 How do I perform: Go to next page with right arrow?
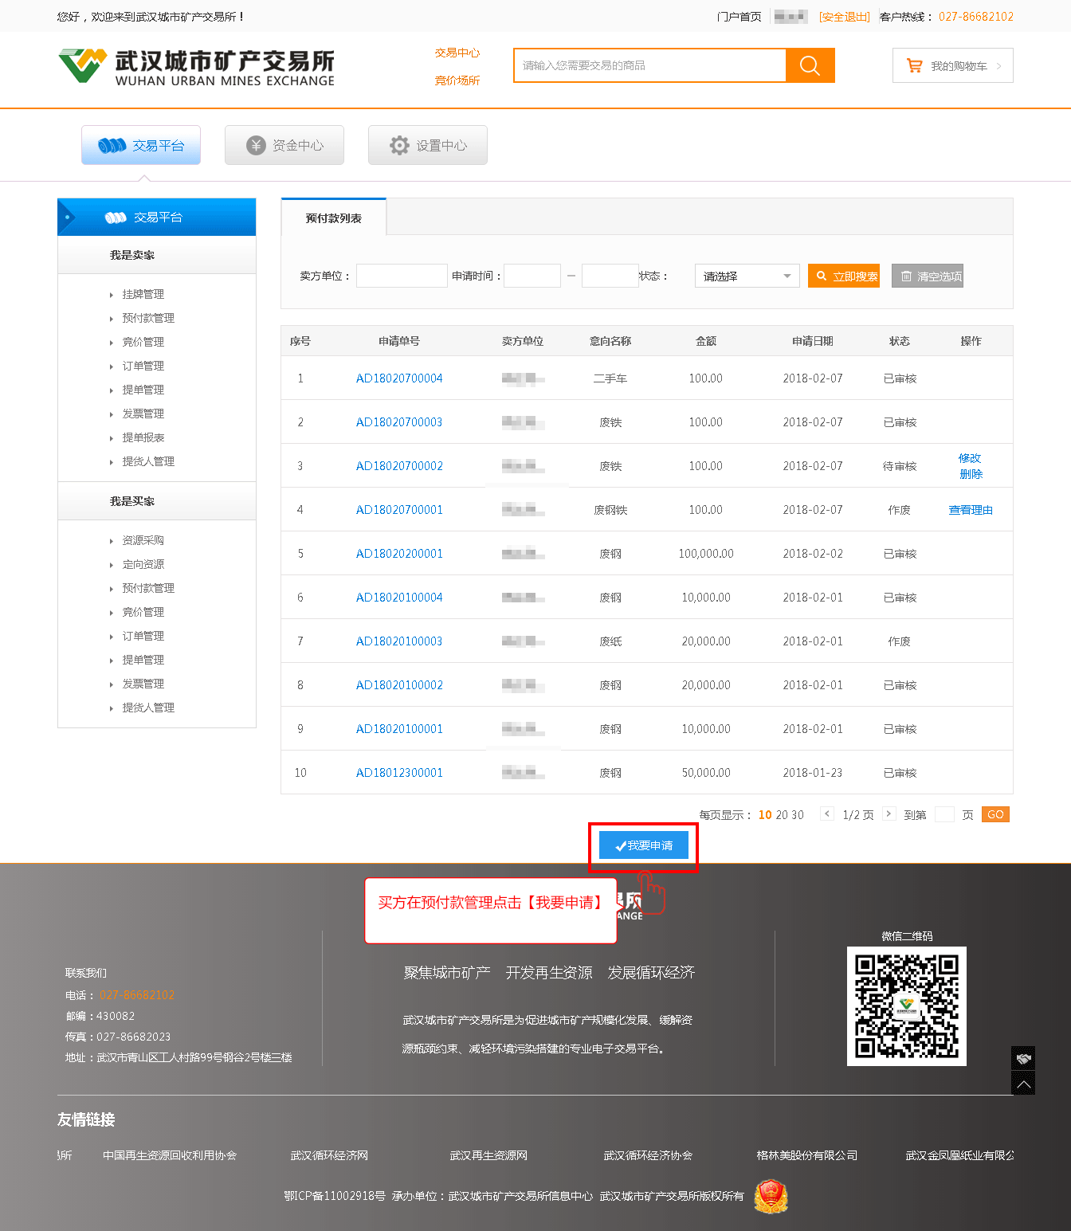pyautogui.click(x=889, y=814)
